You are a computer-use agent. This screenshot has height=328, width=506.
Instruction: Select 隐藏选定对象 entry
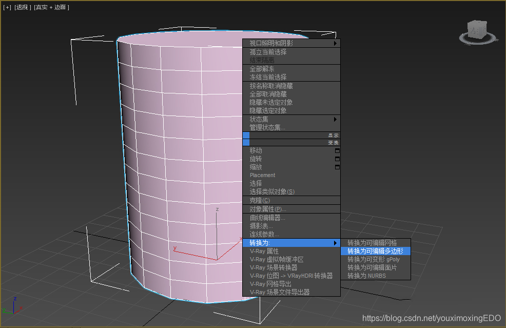(291, 111)
